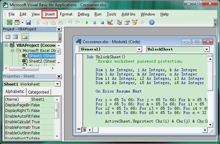Collapse the VBAProject tree node

[x=6, y=45]
